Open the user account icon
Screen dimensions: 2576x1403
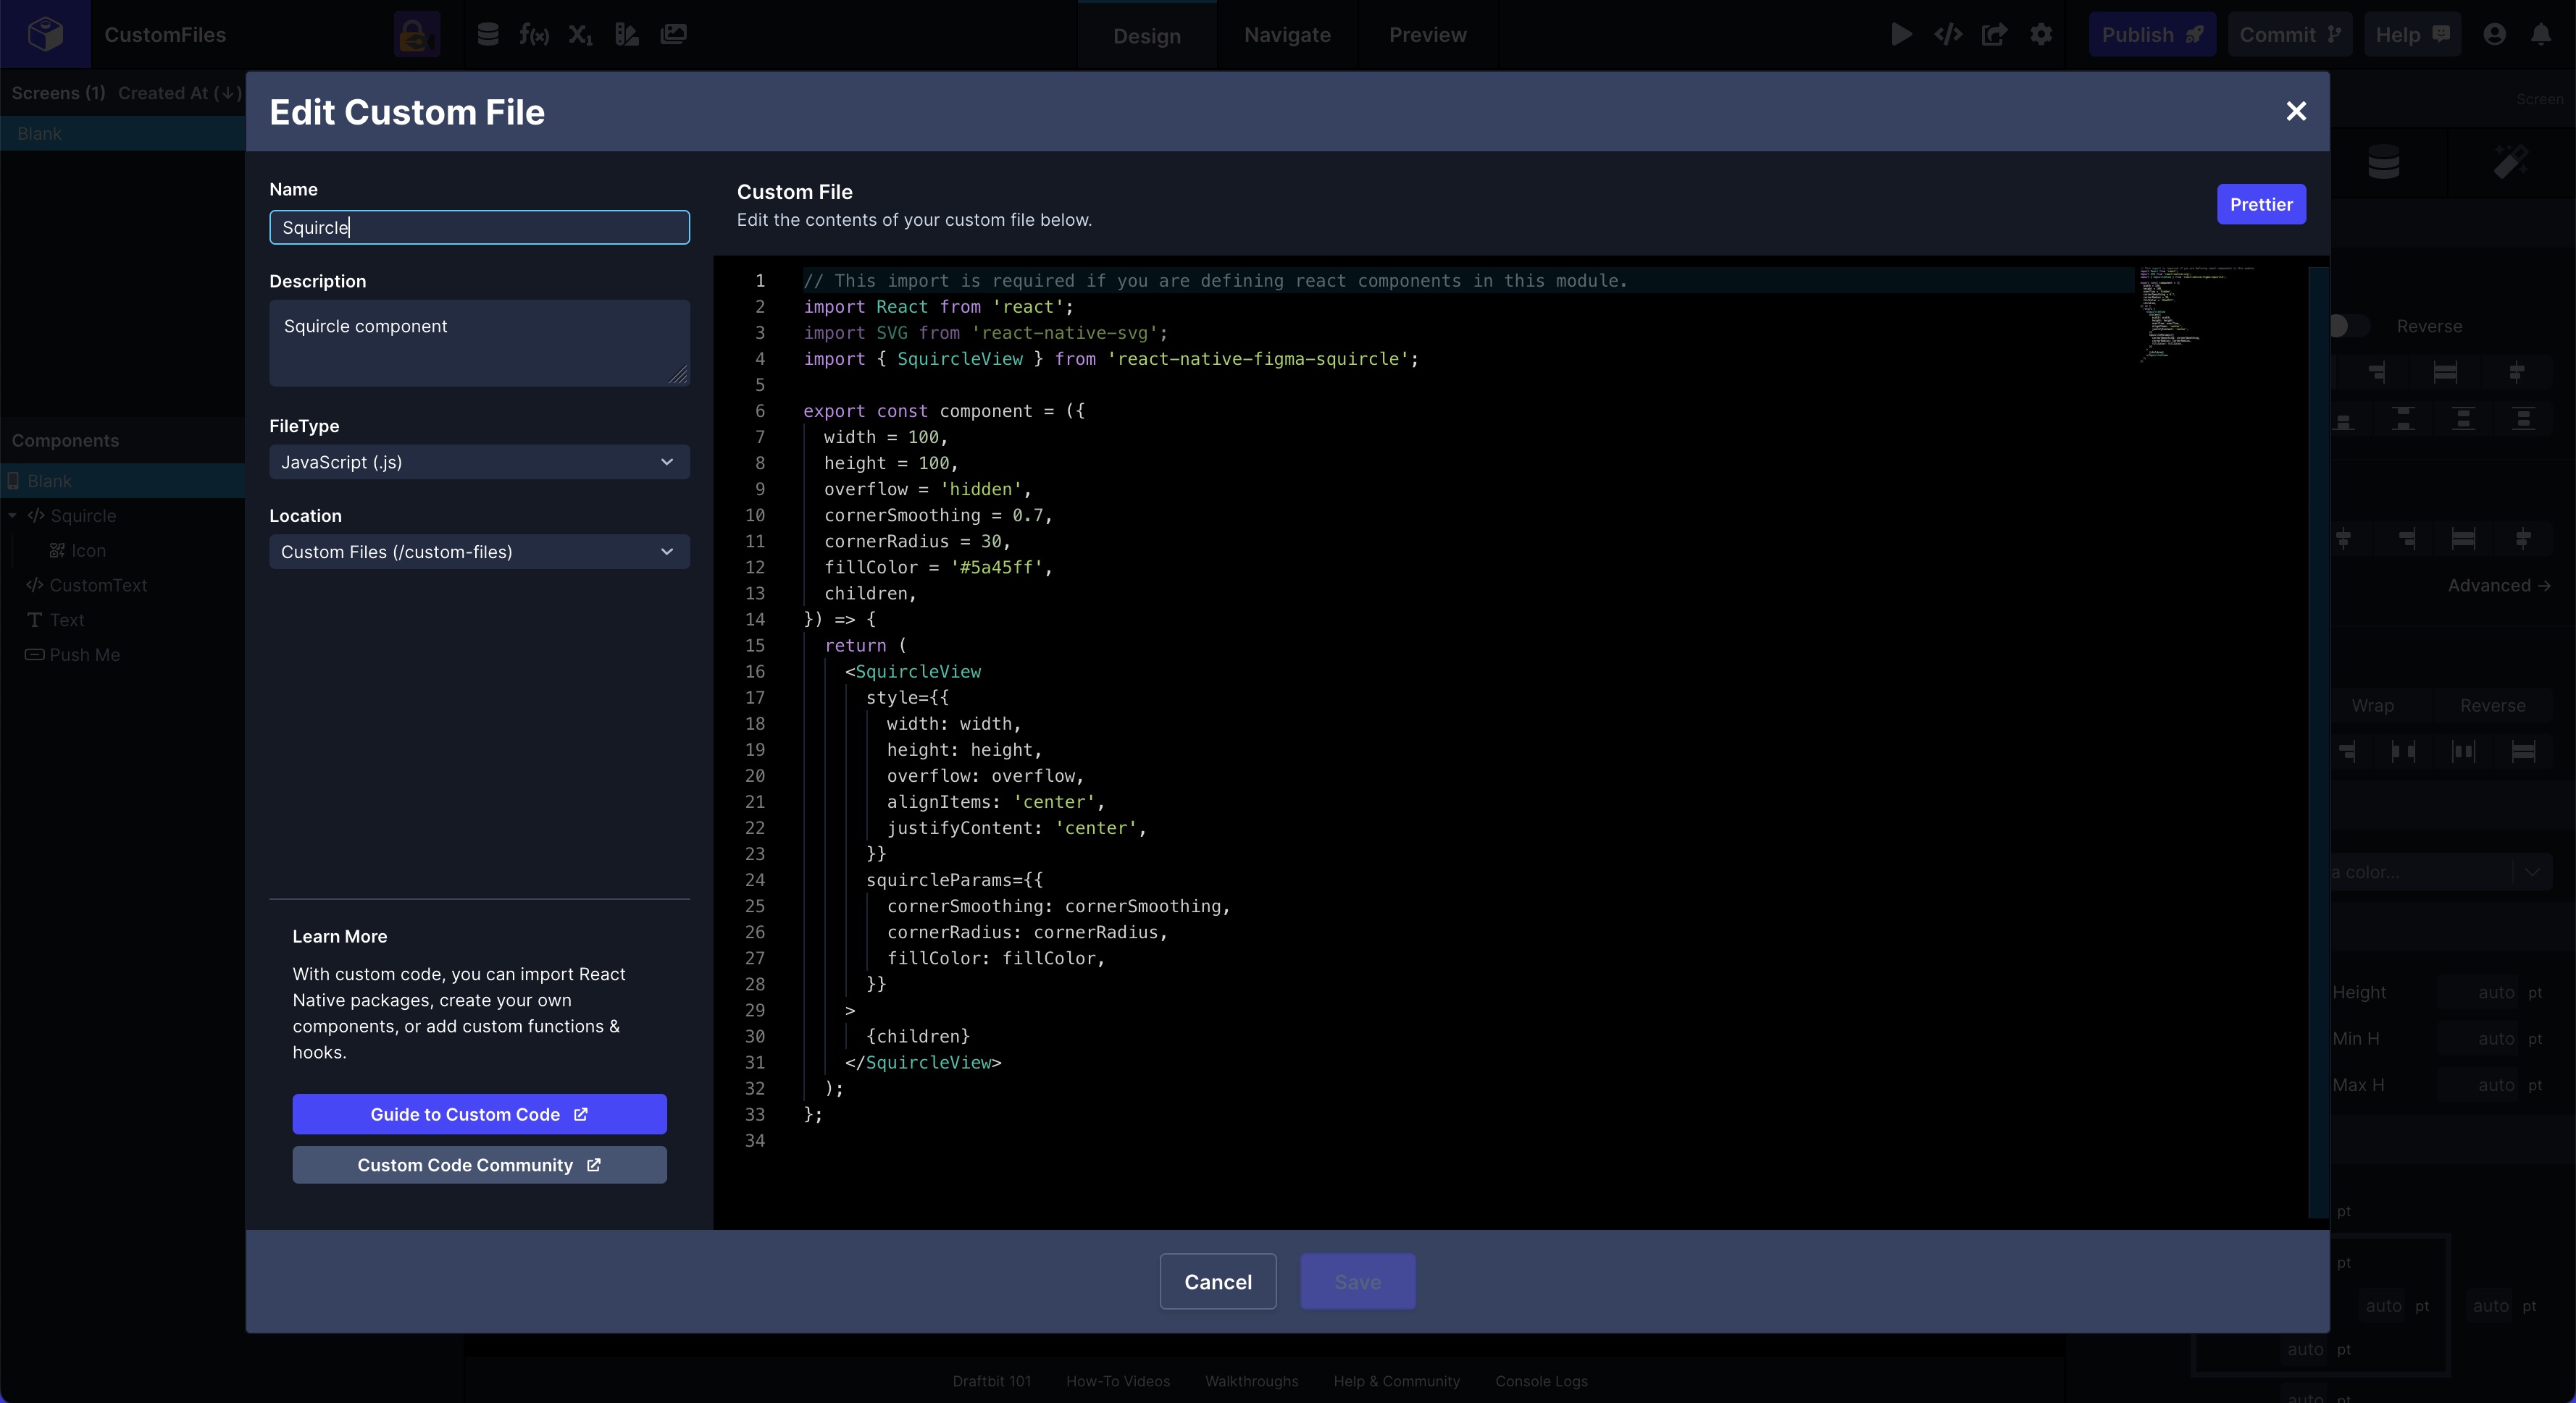[2494, 35]
